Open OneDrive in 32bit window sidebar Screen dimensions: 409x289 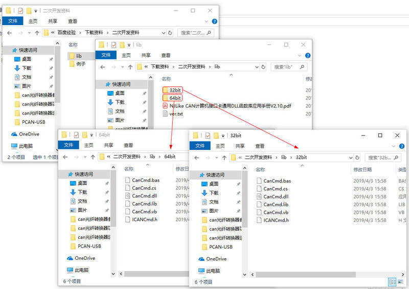click(216, 259)
